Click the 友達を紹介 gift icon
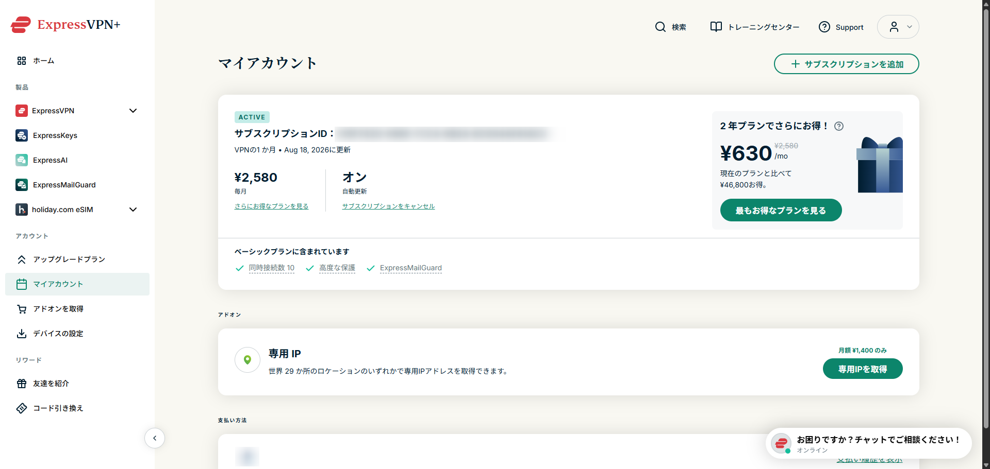This screenshot has width=990, height=469. coord(22,384)
